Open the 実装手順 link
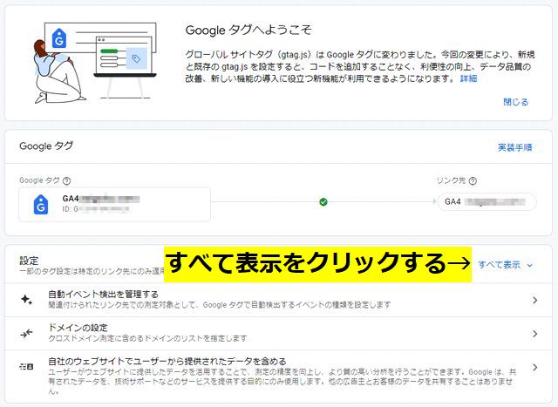Screen dimensions: 558x407 click(x=515, y=147)
